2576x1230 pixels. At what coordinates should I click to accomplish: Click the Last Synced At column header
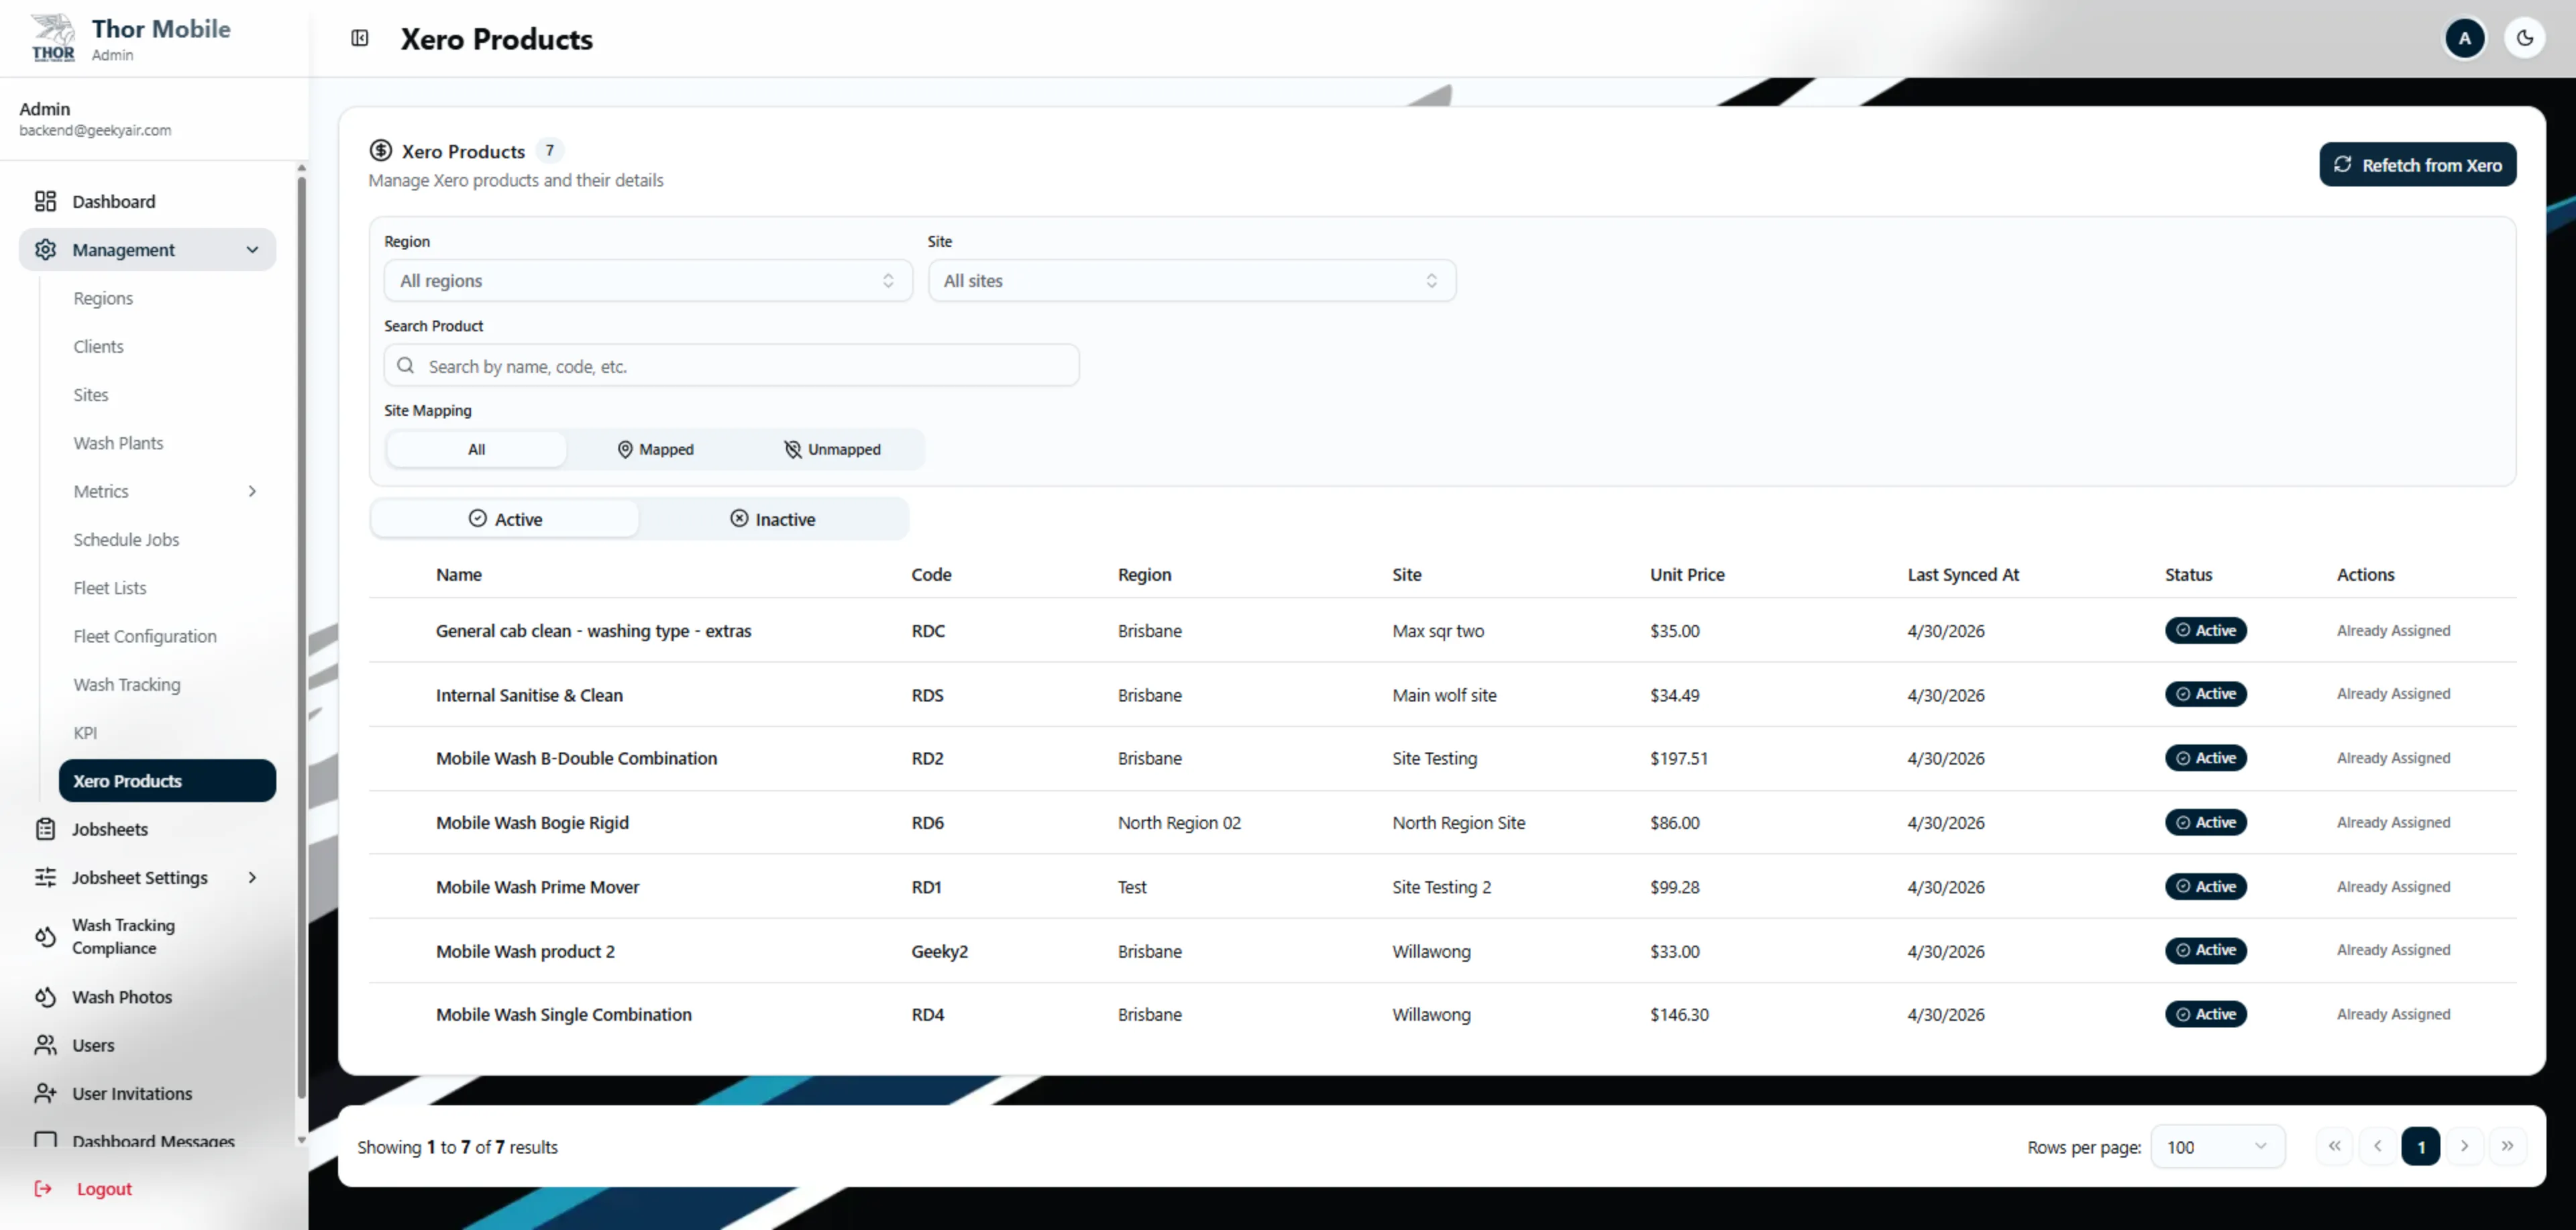click(x=1963, y=574)
